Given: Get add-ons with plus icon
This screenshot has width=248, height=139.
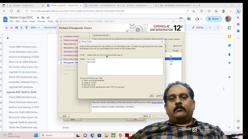Looking at the screenshot, I should click(229, 77).
